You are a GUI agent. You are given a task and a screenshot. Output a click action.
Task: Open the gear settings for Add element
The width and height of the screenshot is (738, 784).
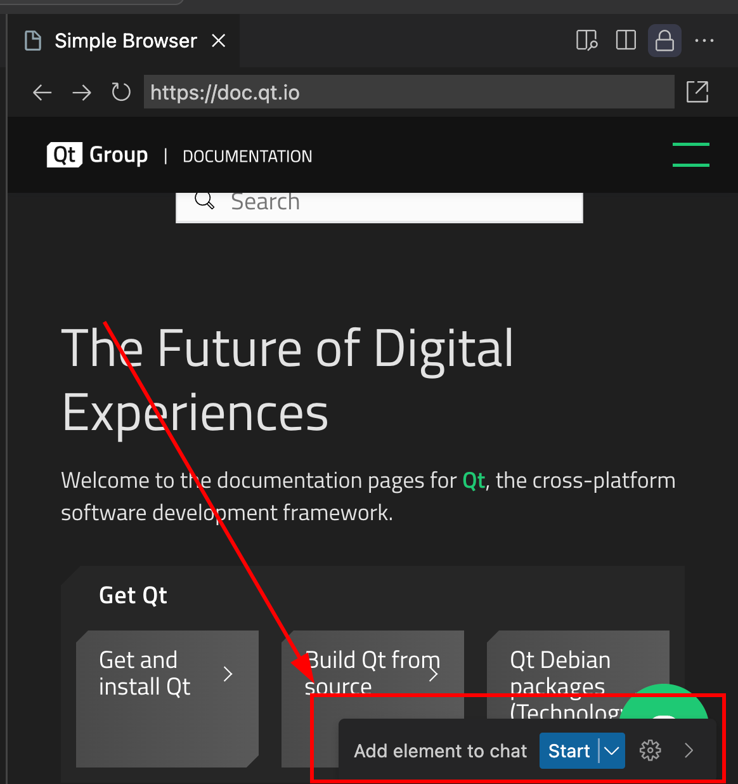(x=651, y=751)
